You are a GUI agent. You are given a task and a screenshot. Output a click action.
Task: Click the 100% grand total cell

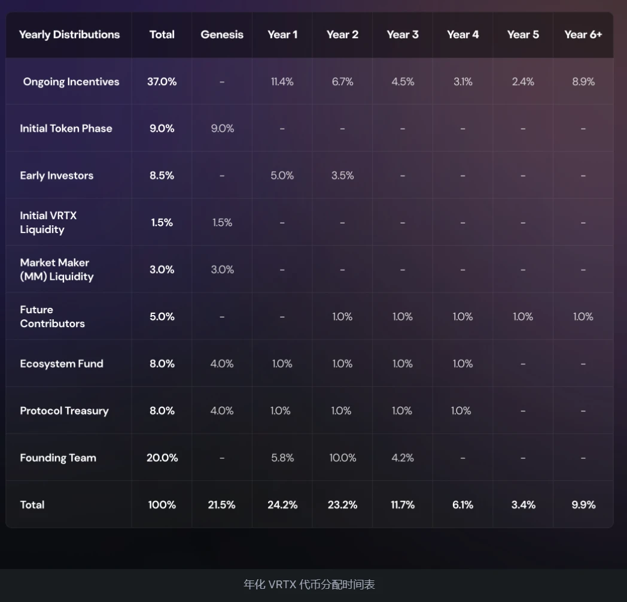coord(162,505)
